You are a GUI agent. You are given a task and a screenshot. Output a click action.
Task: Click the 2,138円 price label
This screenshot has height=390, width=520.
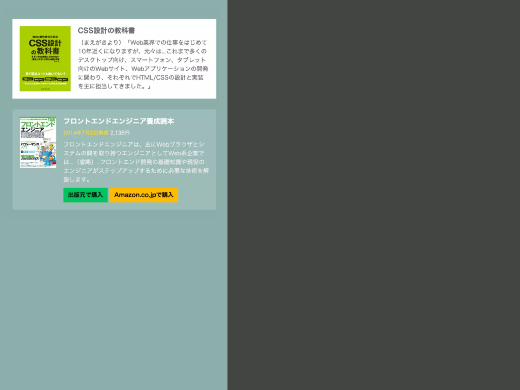point(120,133)
